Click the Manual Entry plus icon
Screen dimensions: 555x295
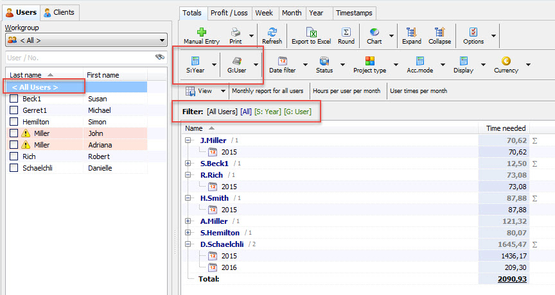tap(201, 32)
